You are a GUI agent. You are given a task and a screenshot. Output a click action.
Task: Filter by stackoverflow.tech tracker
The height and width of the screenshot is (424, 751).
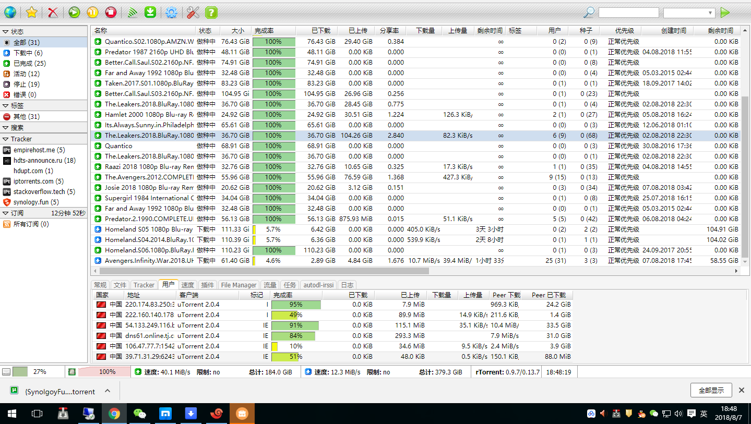(44, 191)
